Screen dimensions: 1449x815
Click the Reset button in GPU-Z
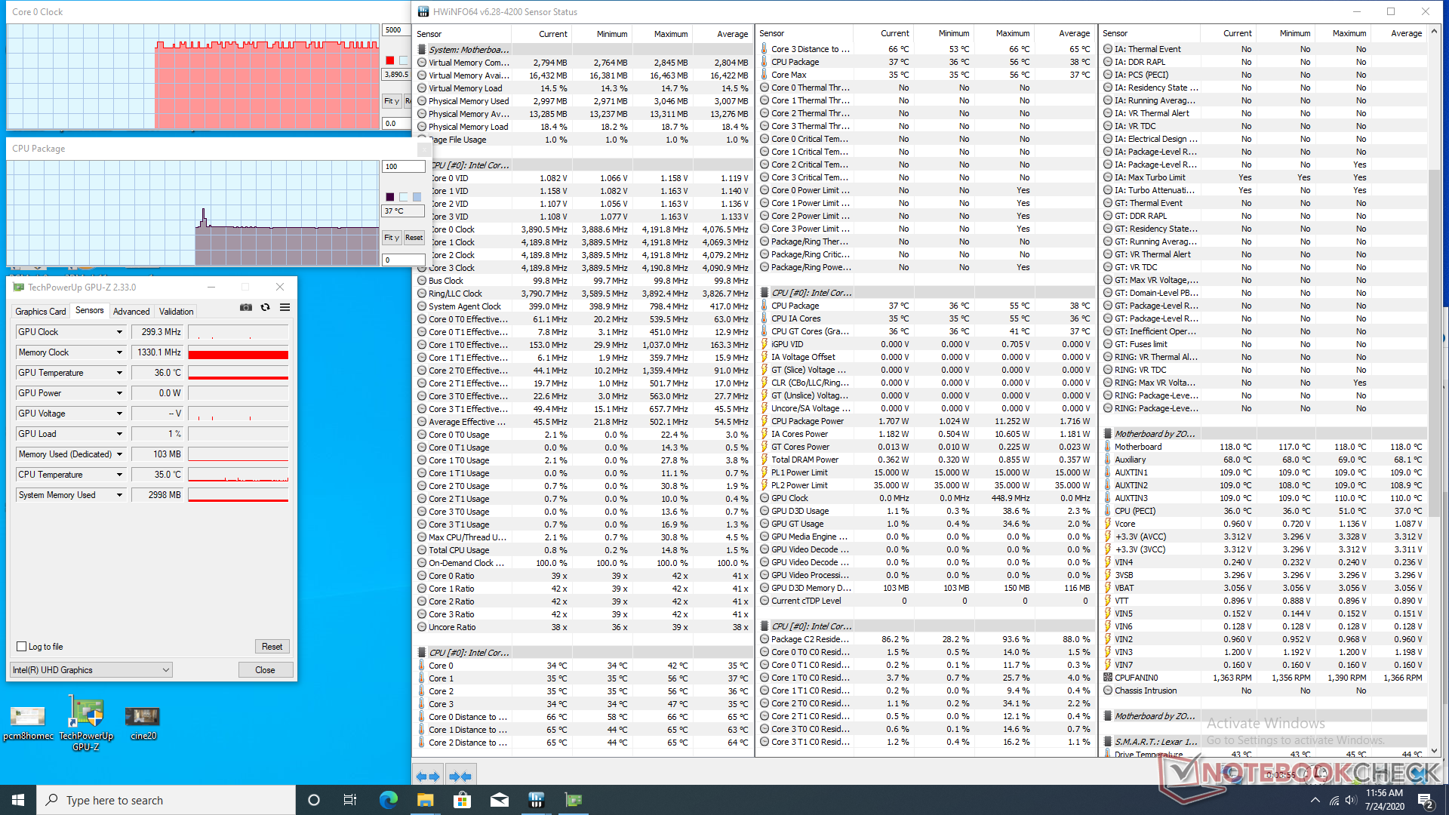[x=272, y=647]
